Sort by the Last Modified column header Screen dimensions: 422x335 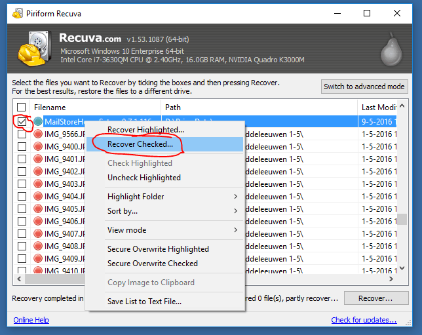pyautogui.click(x=377, y=108)
